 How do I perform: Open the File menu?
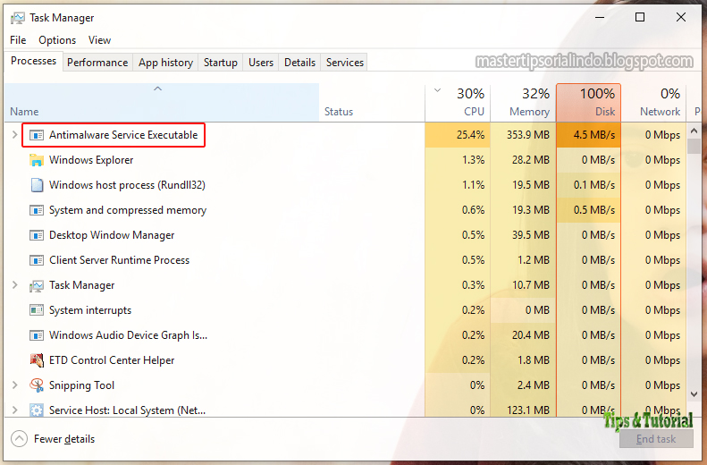point(18,40)
